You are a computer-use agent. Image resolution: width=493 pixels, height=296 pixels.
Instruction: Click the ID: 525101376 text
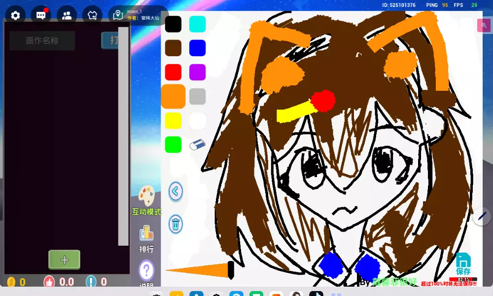point(399,5)
